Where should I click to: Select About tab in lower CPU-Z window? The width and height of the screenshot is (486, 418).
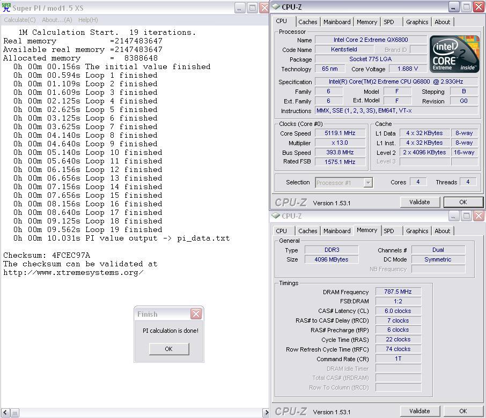(443, 231)
